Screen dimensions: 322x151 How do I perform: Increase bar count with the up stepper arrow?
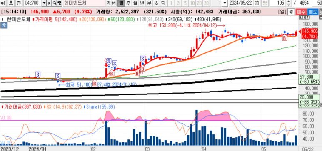coord(289,2)
